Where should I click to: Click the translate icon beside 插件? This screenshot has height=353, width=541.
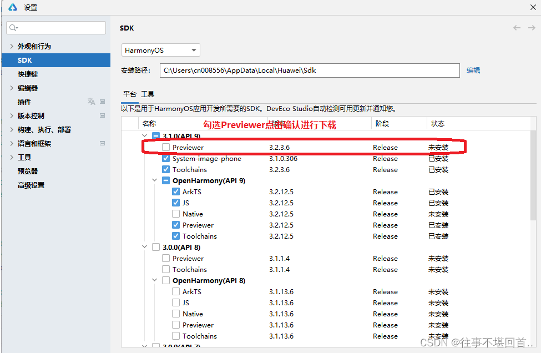(91, 102)
